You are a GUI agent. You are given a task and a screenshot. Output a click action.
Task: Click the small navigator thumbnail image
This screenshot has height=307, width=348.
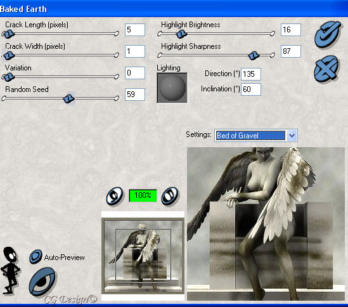coord(143,256)
